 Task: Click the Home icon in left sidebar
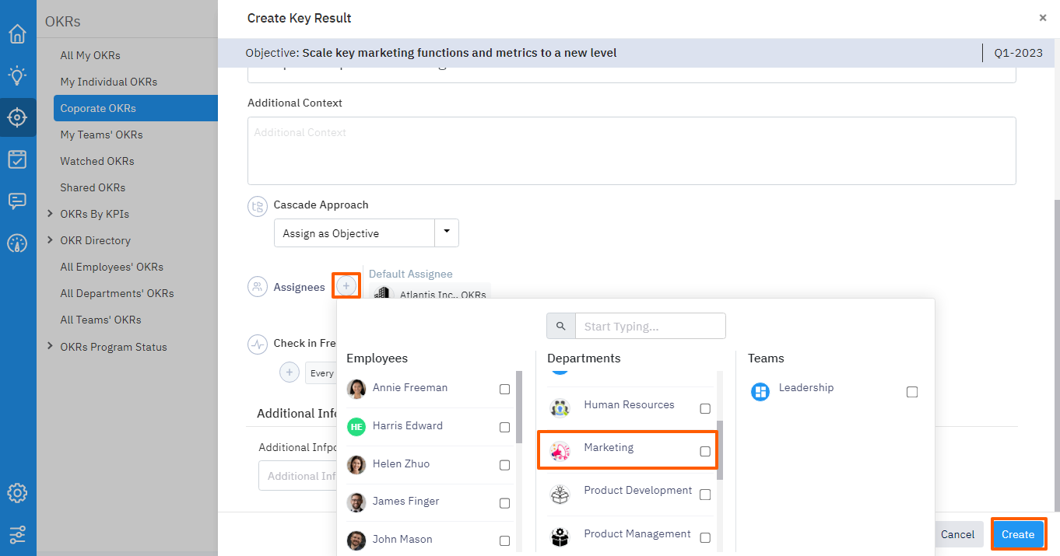pos(17,34)
